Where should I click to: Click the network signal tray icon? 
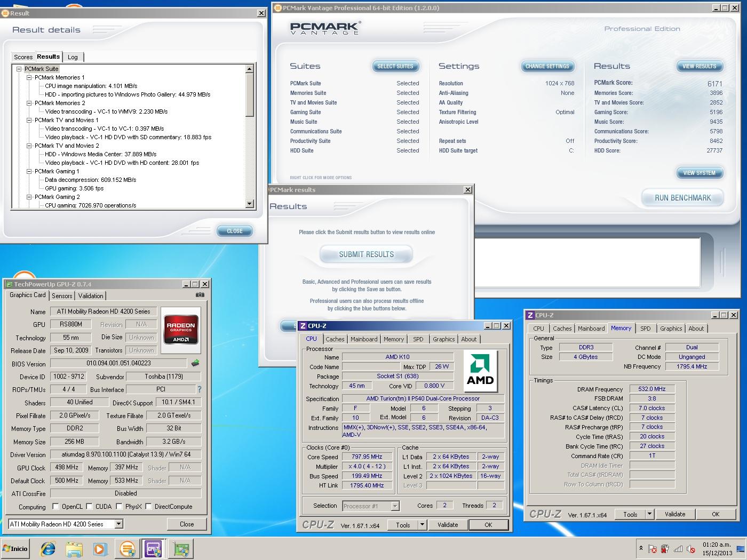click(678, 548)
